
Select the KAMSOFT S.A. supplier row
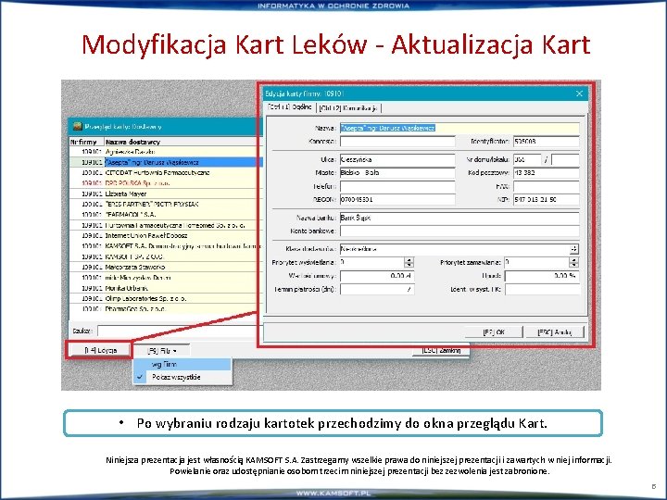[166, 245]
